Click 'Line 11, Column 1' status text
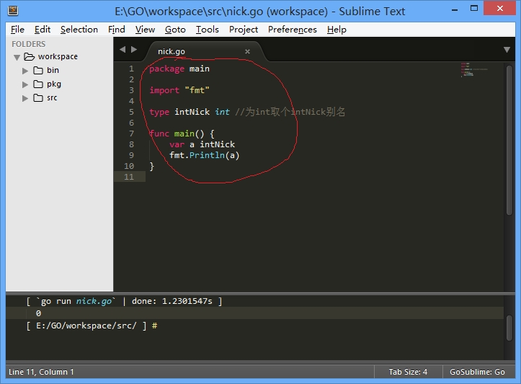The image size is (521, 384). [41, 372]
